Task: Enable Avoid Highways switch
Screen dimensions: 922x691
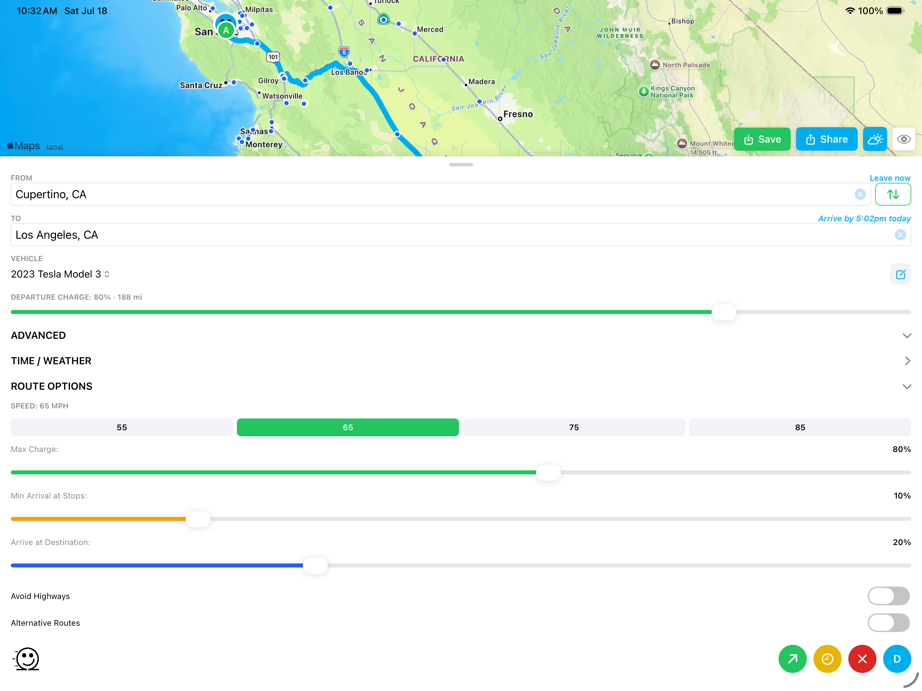Action: (x=888, y=596)
